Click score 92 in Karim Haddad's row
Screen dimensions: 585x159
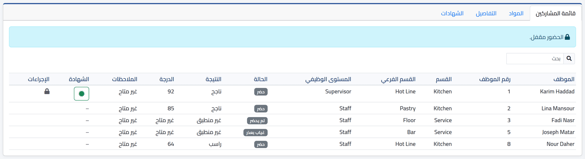[x=171, y=92]
